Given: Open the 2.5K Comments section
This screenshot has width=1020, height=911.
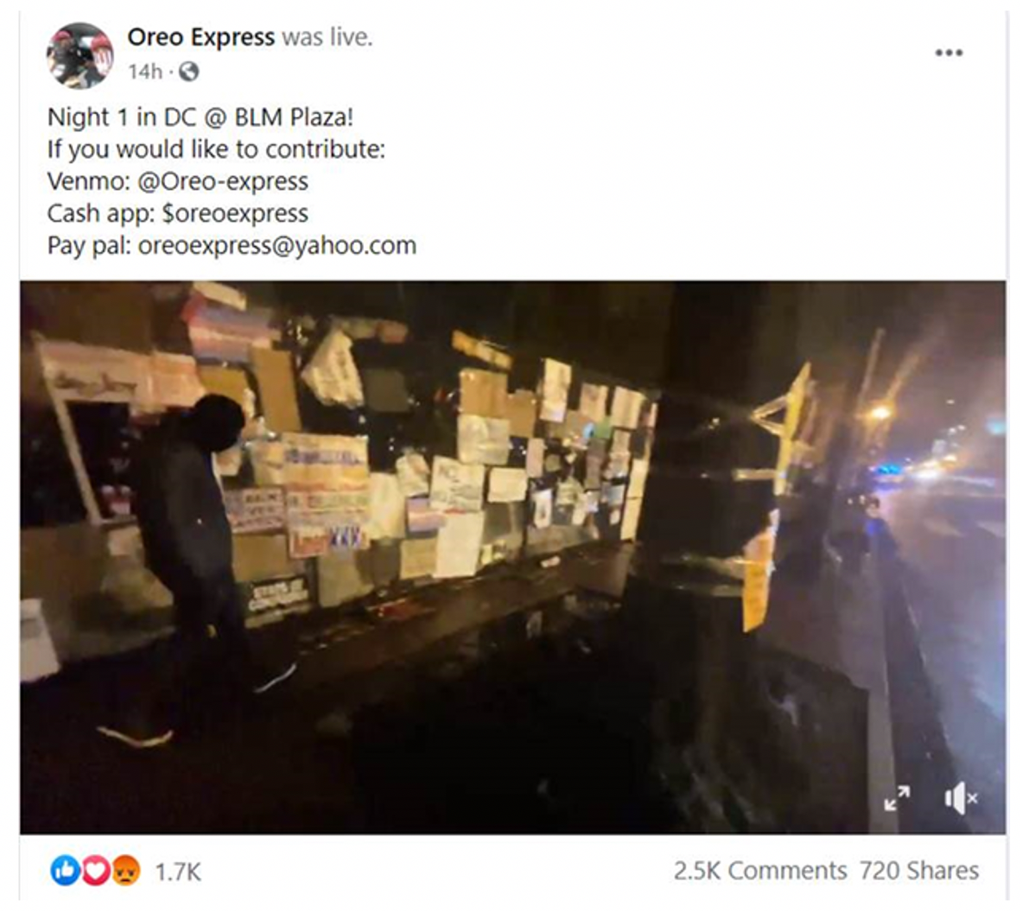Looking at the screenshot, I should [x=760, y=871].
